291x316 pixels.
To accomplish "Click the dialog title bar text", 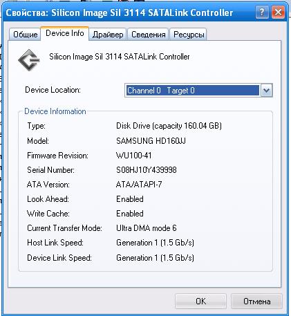I will click(x=119, y=12).
